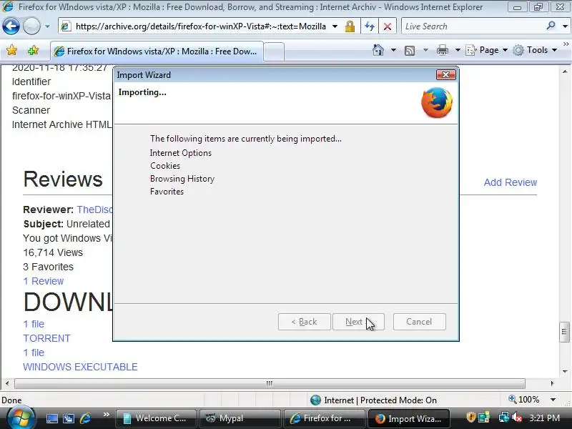This screenshot has width=572, height=429.
Task: Switch to the Welcome C... taskbar window
Action: coord(156,418)
